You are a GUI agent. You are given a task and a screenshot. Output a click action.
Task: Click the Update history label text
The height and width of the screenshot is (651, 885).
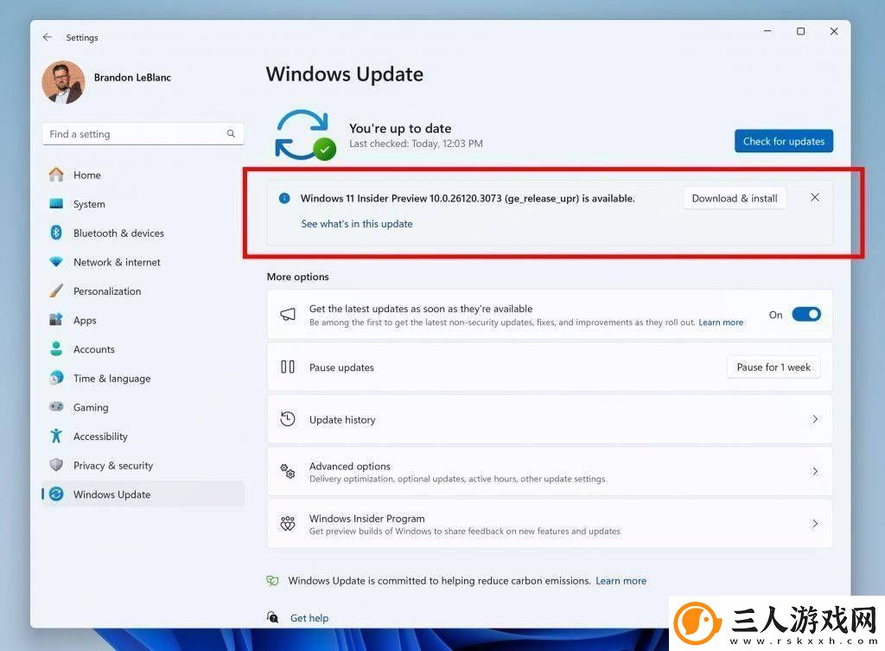(x=342, y=420)
